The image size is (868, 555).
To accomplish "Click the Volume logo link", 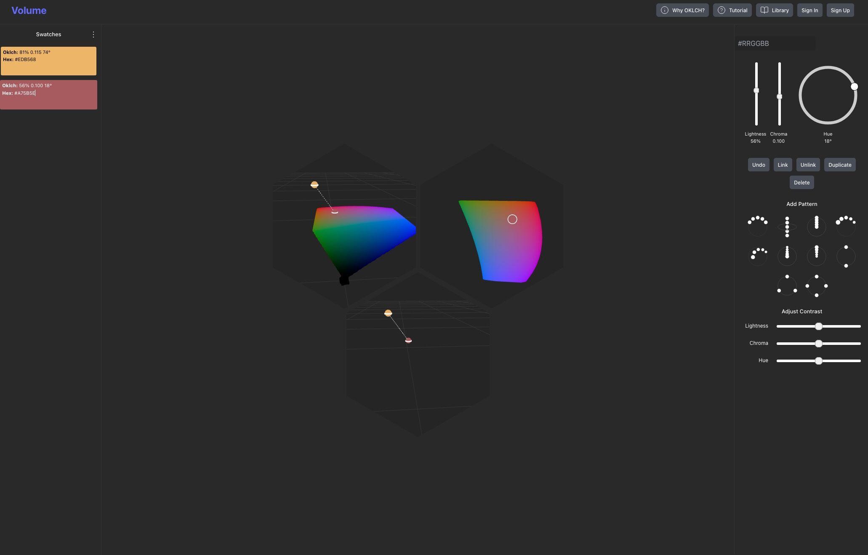I will point(29,11).
